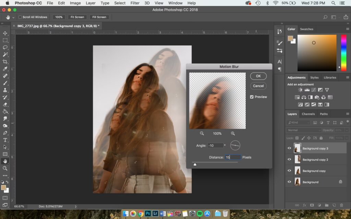Image resolution: width=351 pixels, height=219 pixels.
Task: Open the layer Opacity dropdown
Action: (x=347, y=130)
